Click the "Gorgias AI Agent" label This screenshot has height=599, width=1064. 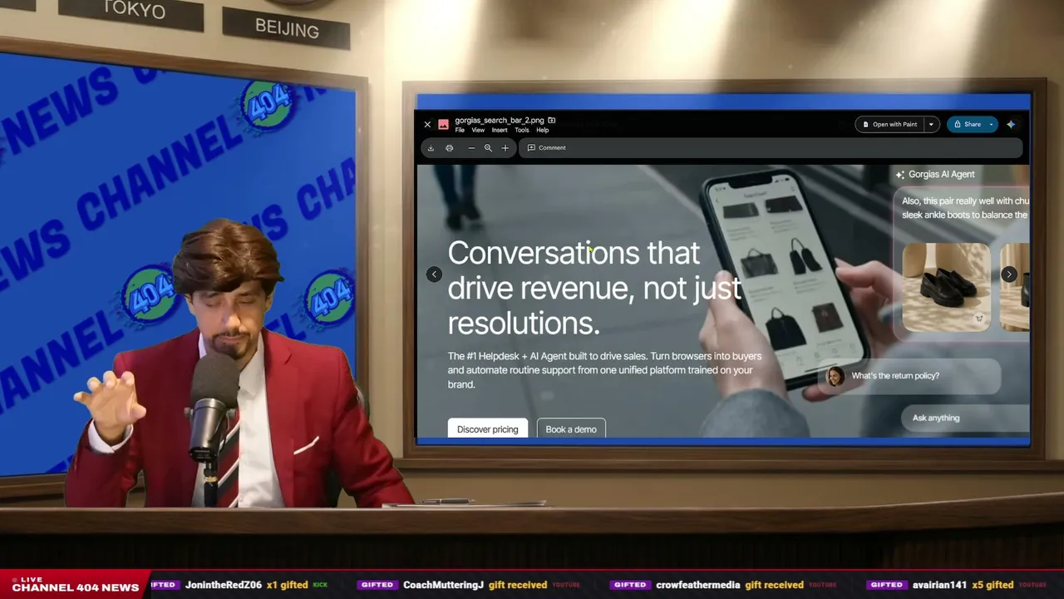941,175
